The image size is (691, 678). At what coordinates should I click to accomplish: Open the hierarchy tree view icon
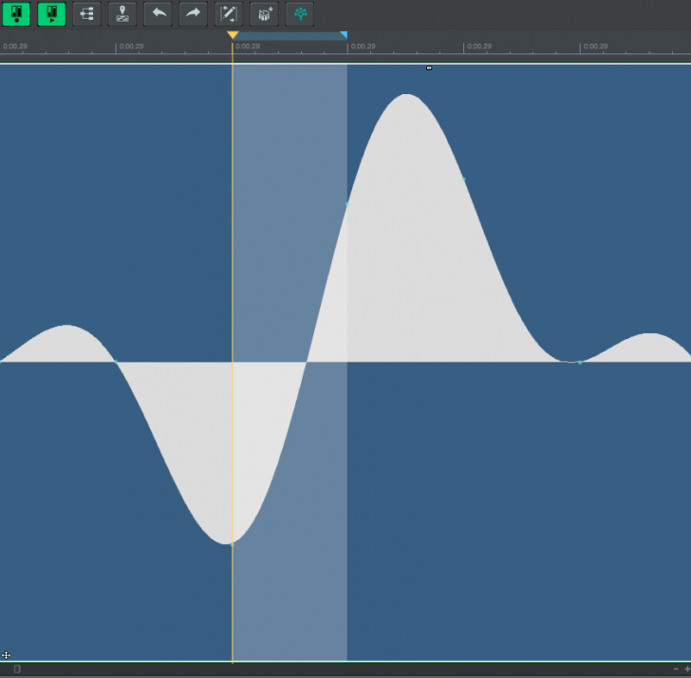point(86,13)
